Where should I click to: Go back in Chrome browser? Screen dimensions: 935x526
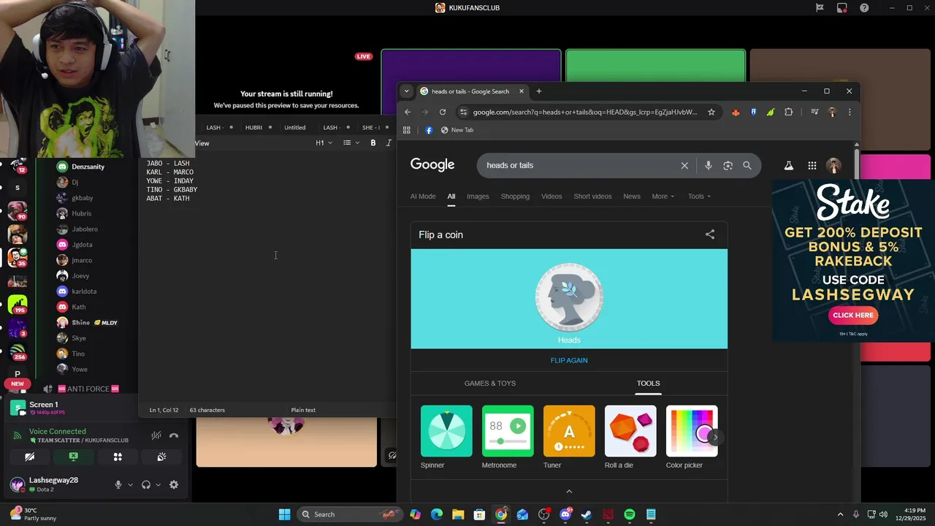pyautogui.click(x=408, y=112)
